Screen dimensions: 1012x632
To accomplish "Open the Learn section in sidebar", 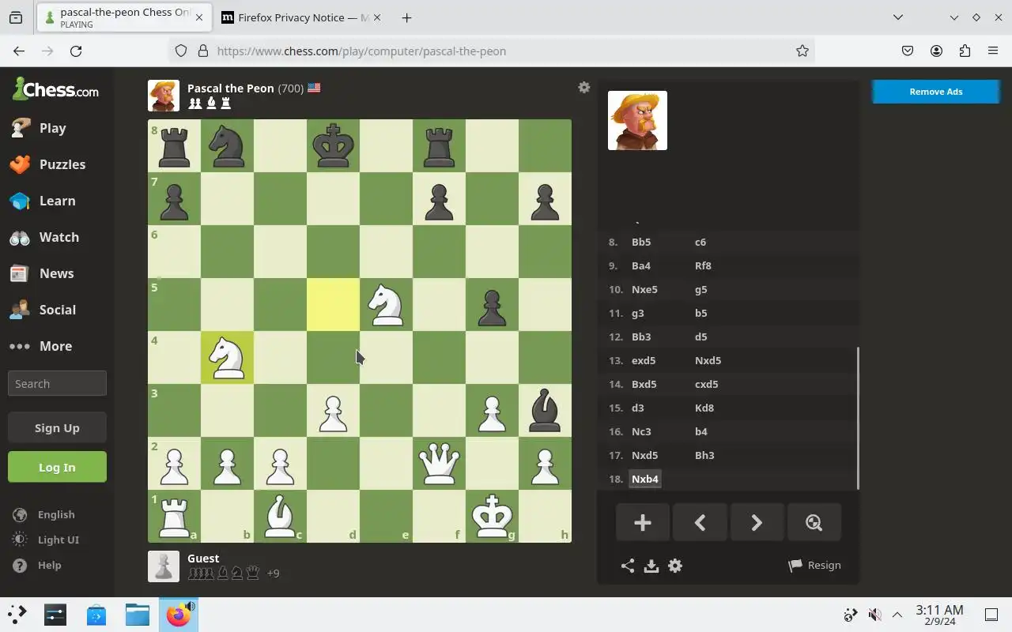I will click(x=55, y=201).
